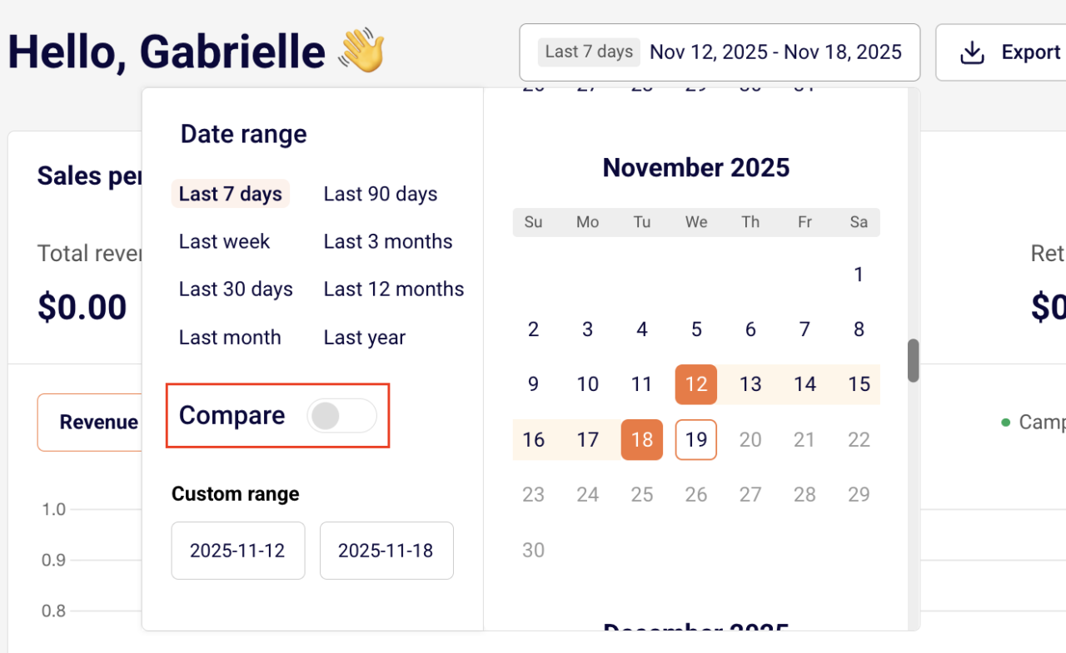Viewport: 1066px width, 653px height.
Task: Pick the Last month preset
Action: (230, 338)
